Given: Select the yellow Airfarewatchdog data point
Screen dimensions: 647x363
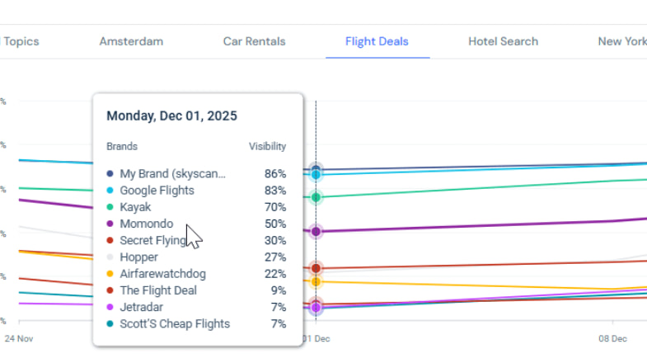Looking at the screenshot, I should [x=316, y=282].
